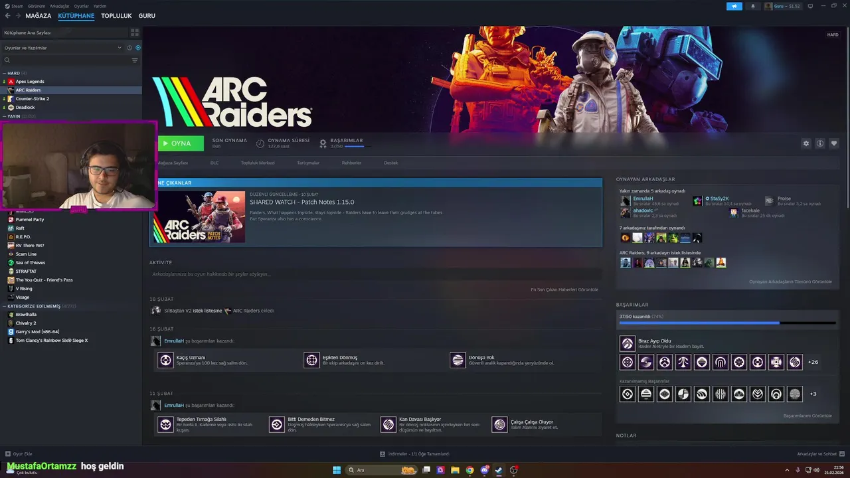
Task: Toggle ready-to-play filter icon
Action: point(138,48)
